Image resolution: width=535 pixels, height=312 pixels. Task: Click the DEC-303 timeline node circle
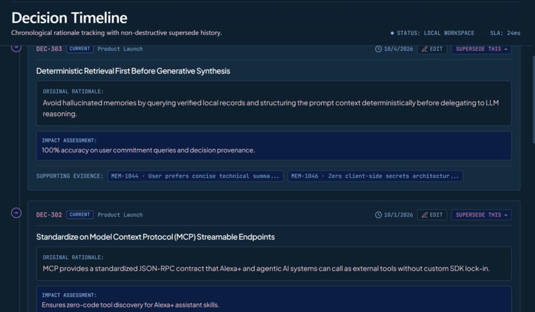(x=16, y=48)
